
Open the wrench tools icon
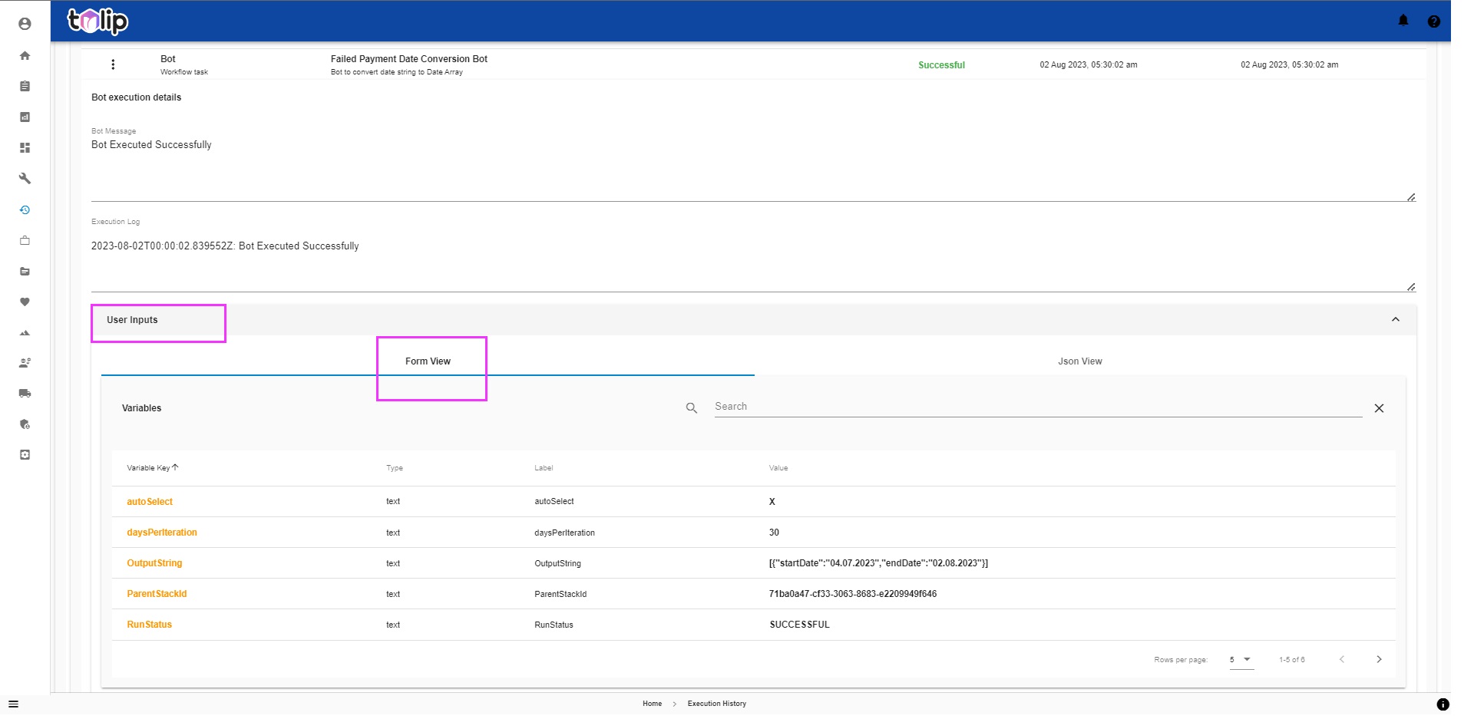[x=25, y=178]
